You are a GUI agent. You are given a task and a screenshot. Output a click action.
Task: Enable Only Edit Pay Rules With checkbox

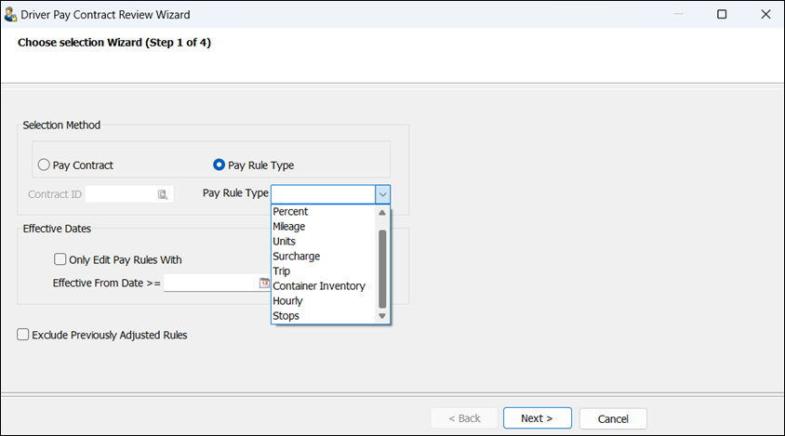click(x=60, y=259)
